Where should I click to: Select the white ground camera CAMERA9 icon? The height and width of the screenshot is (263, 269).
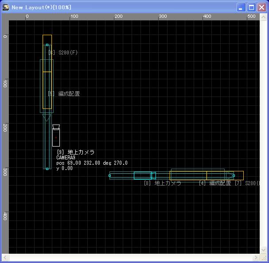tap(56, 136)
